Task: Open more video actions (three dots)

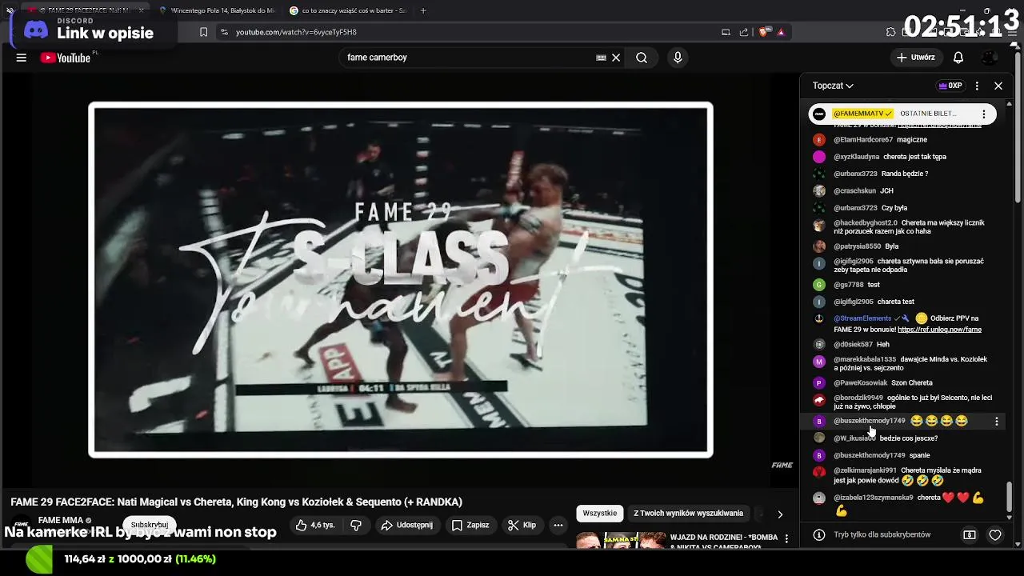Action: tap(558, 525)
